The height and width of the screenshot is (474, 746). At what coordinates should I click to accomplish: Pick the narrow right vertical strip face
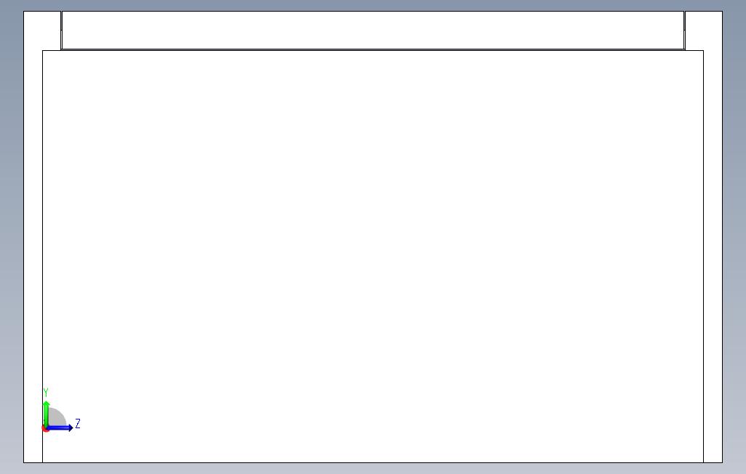tap(713, 256)
